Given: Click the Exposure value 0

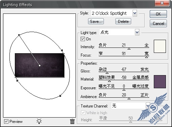Looking at the screenshot, I should [124, 86].
